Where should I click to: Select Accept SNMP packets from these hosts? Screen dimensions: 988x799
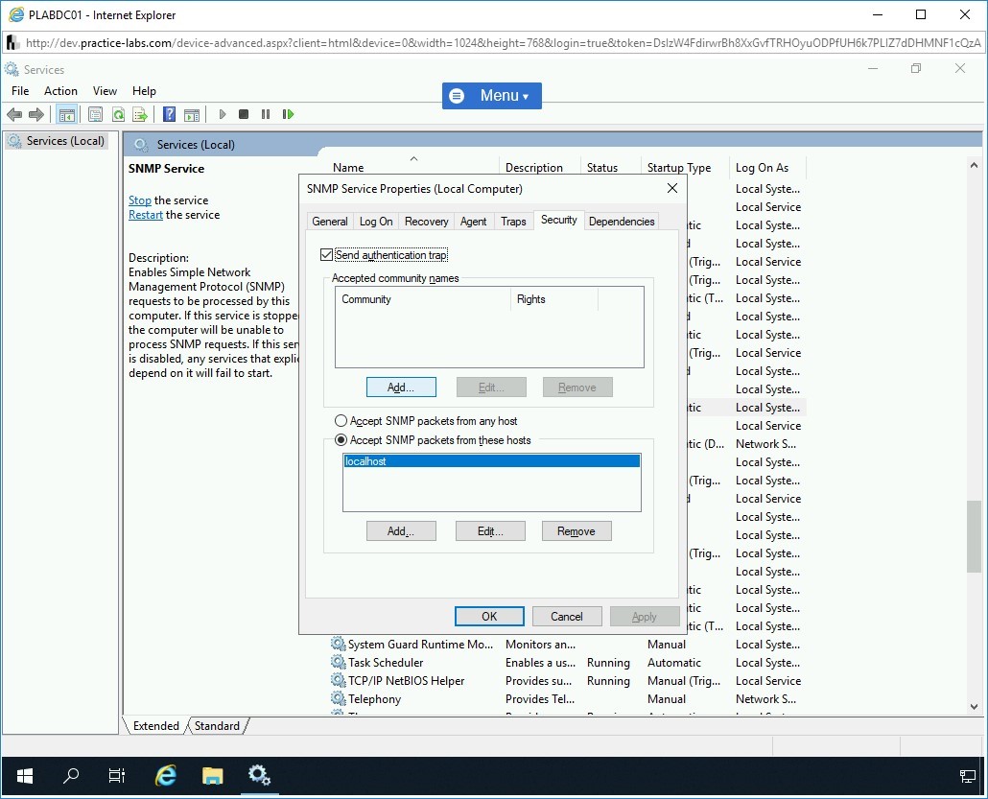point(341,440)
